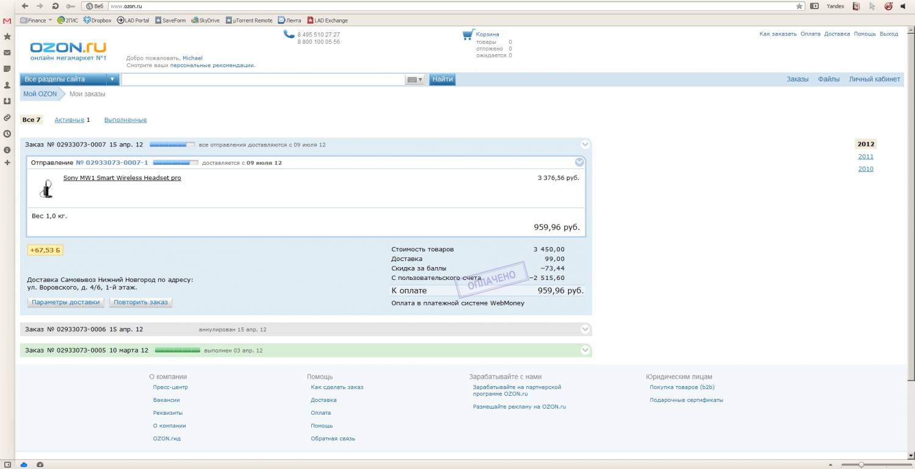Open the Gmail panel in sidebar
The height and width of the screenshot is (469, 915).
7,21
